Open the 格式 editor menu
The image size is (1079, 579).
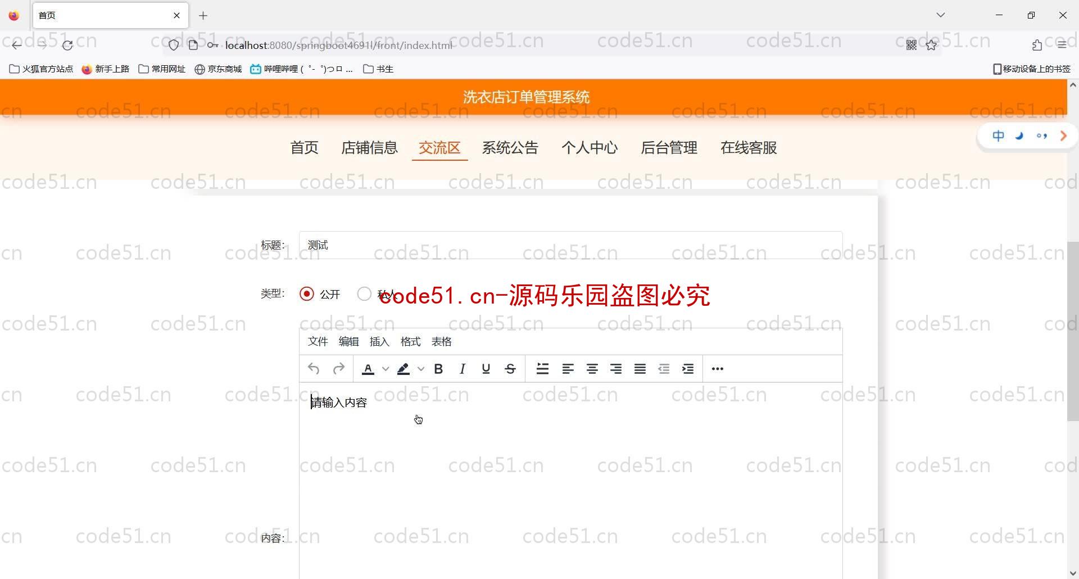tap(410, 342)
